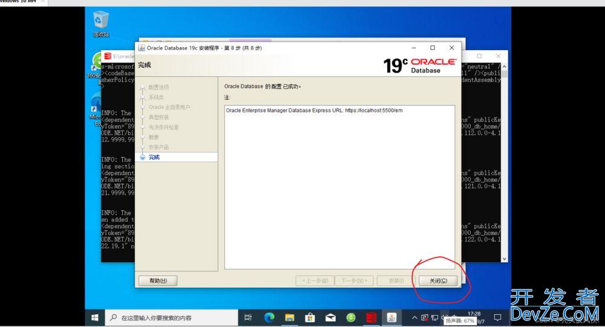Click the console scrollbar up arrow
The width and height of the screenshot is (605, 327).
[x=505, y=66]
